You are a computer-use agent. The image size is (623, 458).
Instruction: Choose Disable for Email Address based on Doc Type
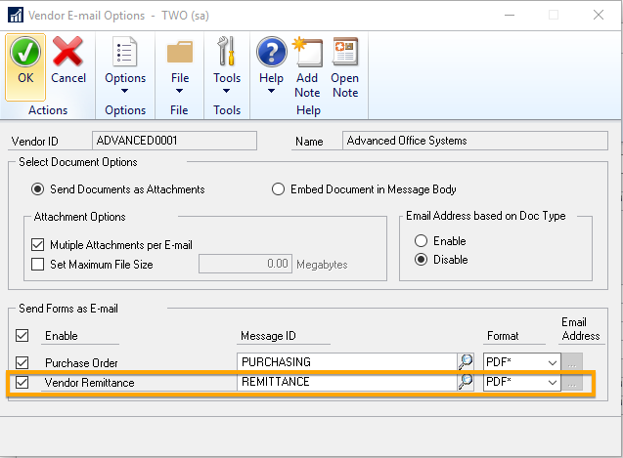click(421, 260)
